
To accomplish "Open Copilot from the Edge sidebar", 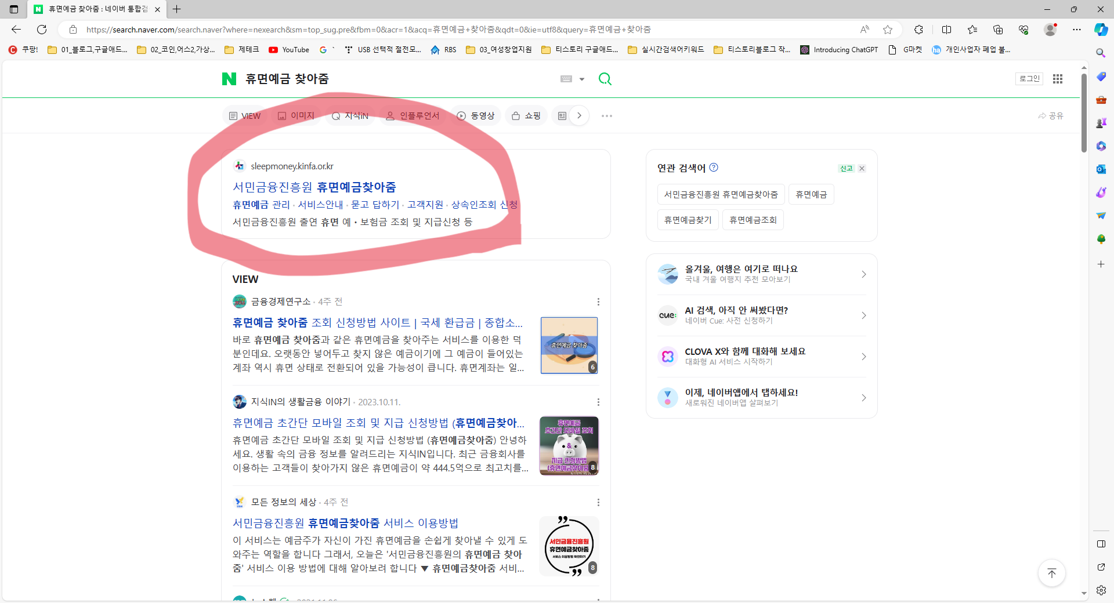I will tap(1100, 30).
